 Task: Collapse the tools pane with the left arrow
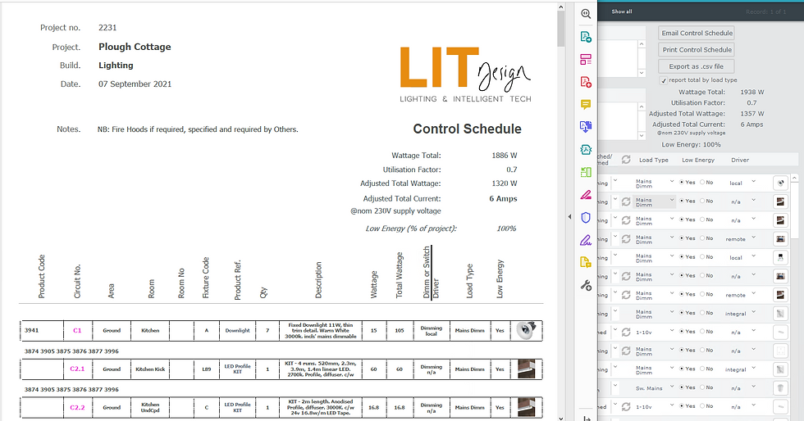[569, 217]
